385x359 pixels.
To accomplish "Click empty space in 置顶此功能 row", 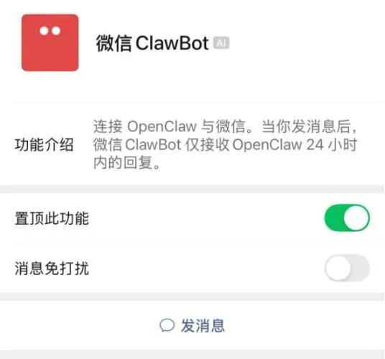I will pos(206,218).
